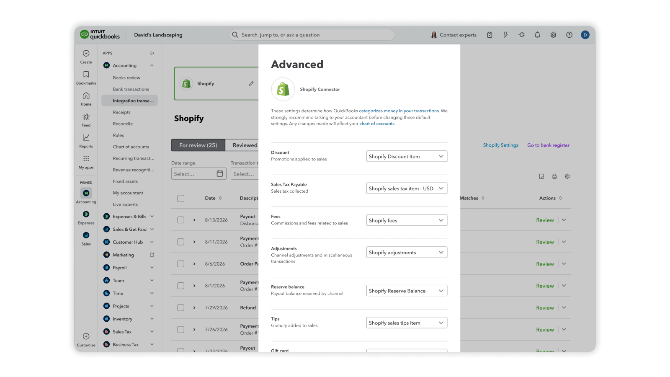
Task: Open the Reserve balance dropdown
Action: tap(407, 291)
